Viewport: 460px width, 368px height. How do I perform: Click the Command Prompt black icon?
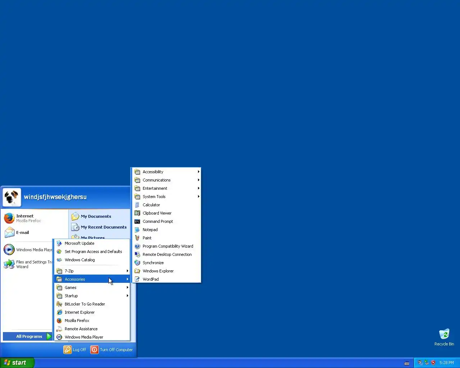(137, 221)
